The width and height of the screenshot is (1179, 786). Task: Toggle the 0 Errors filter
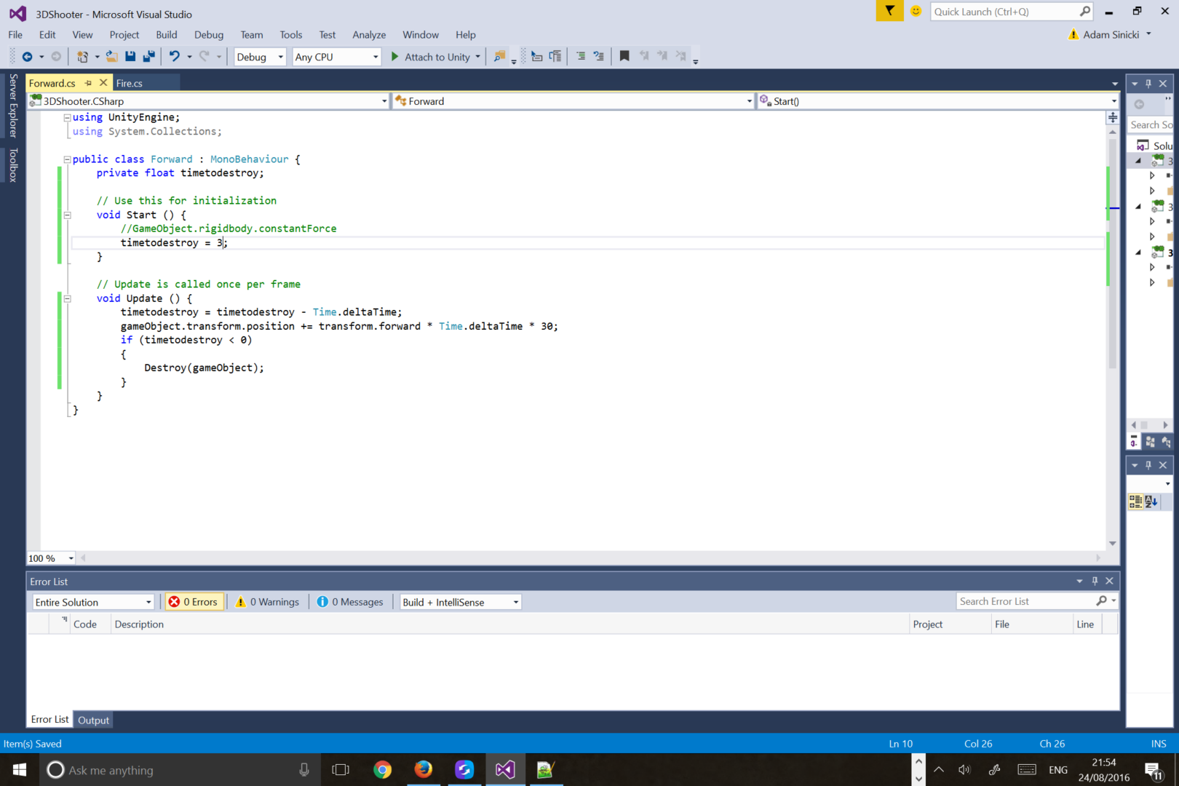tap(194, 602)
